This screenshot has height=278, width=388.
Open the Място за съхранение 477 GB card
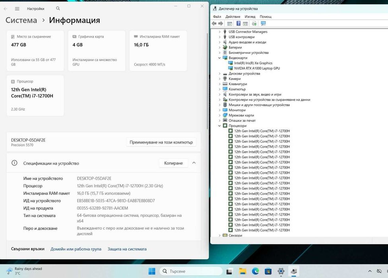pos(35,51)
